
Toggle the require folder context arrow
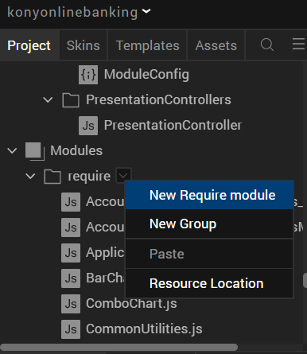123,175
